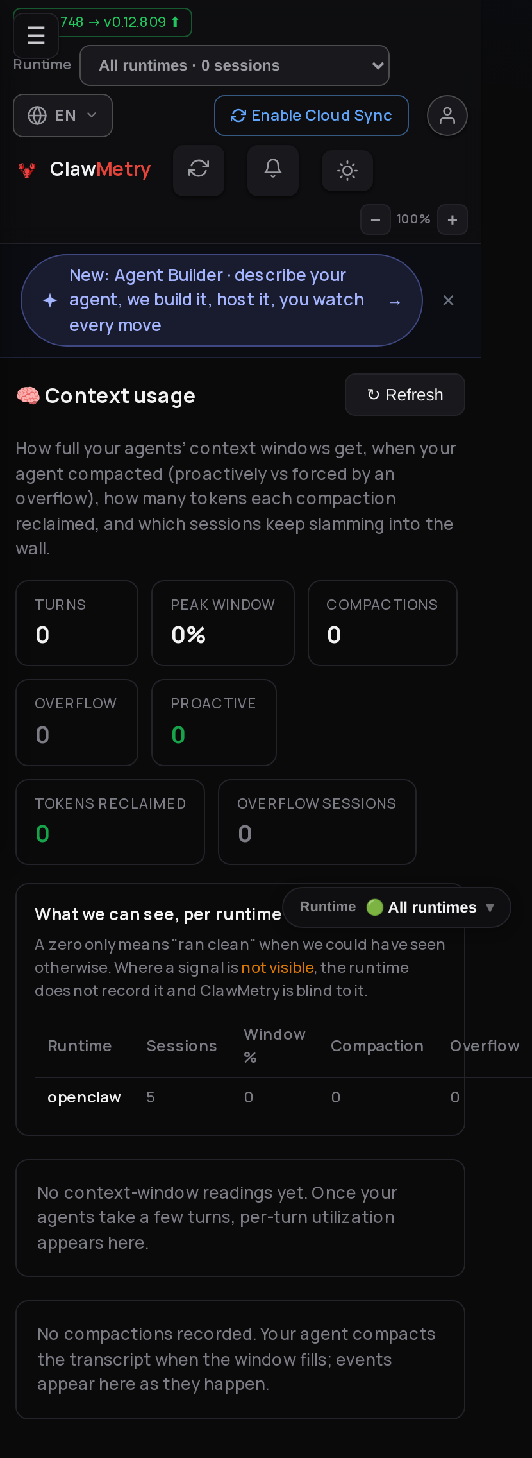Refresh the Context usage panel
Screen dimensions: 532x1458
click(405, 395)
